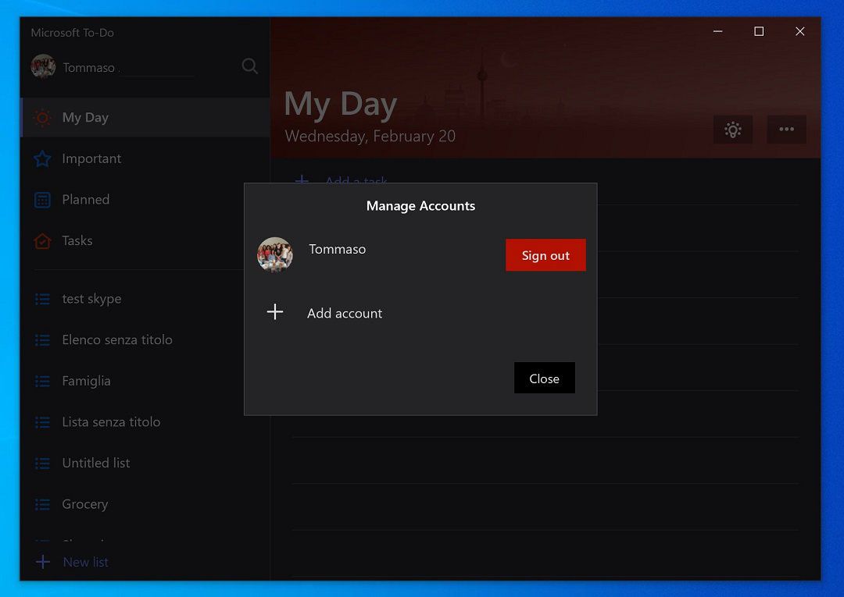
Task: Click the Wednesday, February 20 date
Action: coord(370,137)
